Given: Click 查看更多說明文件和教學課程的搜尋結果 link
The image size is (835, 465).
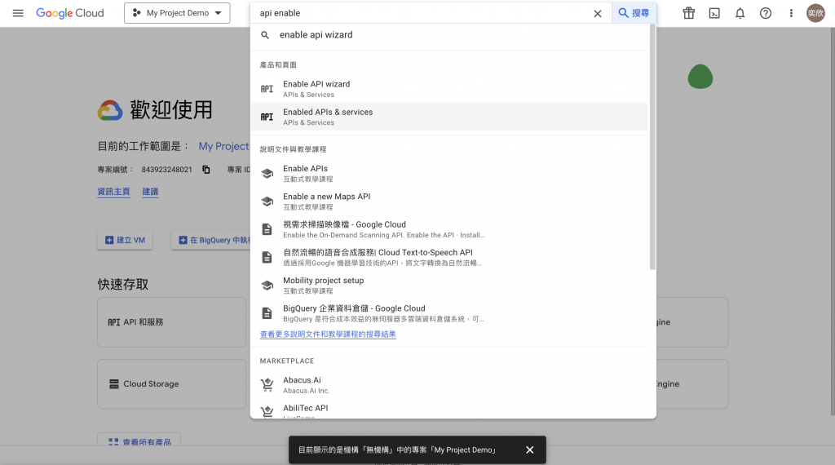Looking at the screenshot, I should [x=328, y=334].
